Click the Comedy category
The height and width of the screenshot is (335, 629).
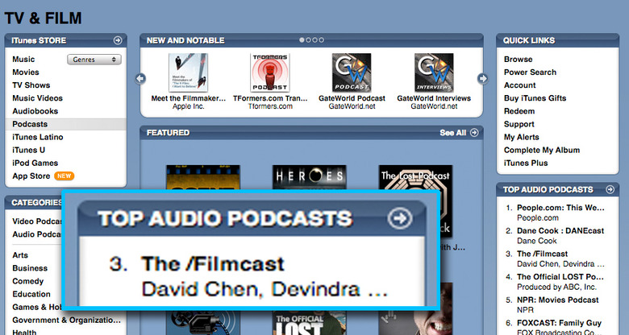[x=27, y=281]
